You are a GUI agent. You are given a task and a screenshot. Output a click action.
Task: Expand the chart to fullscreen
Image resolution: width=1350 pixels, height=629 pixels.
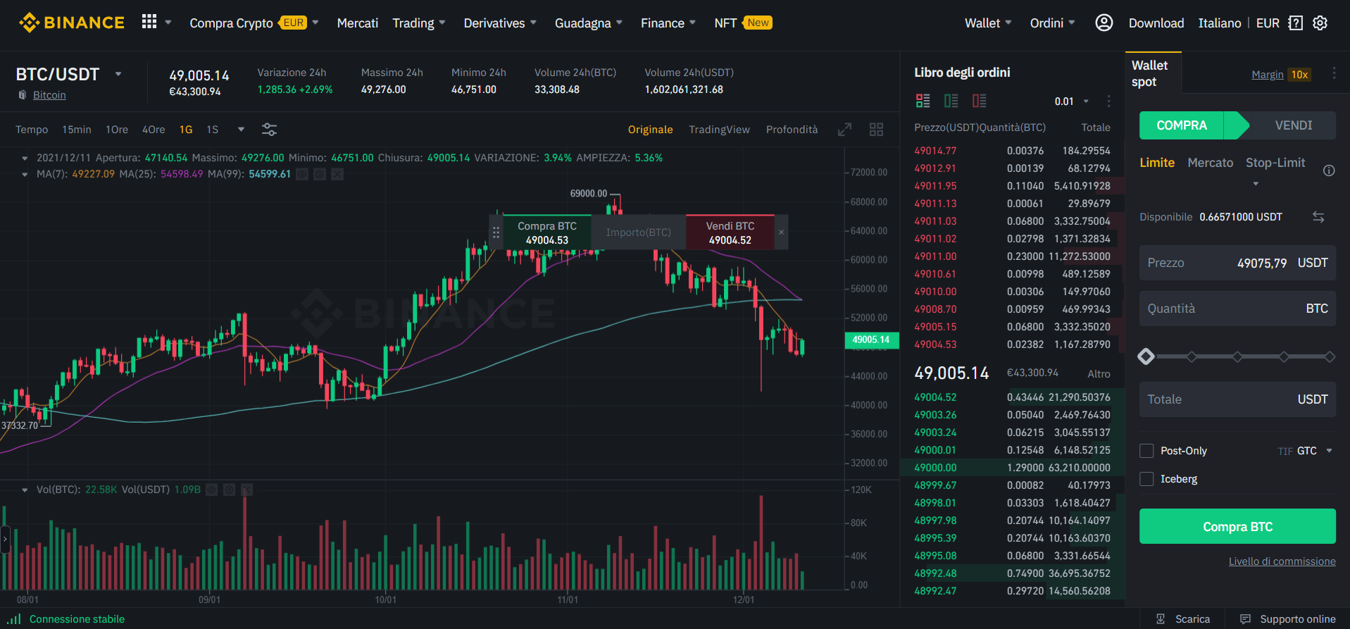pyautogui.click(x=844, y=130)
